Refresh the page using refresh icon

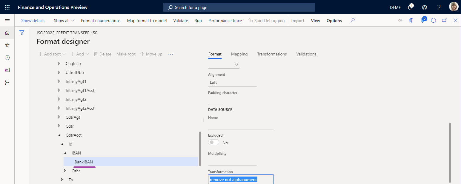pos(434,21)
